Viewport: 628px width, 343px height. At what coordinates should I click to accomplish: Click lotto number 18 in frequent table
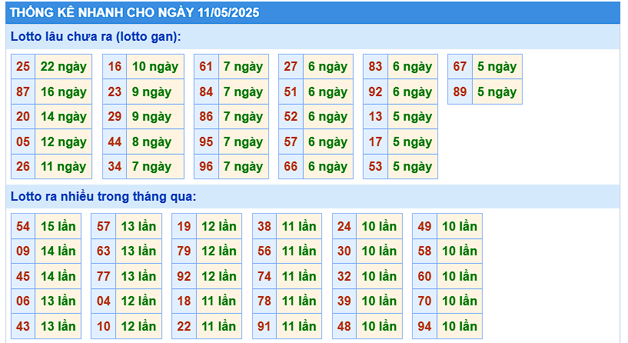[184, 301]
